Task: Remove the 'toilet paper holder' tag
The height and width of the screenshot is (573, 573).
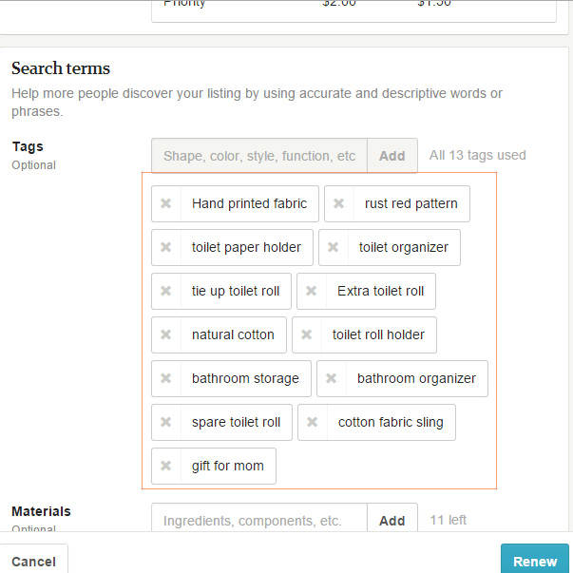Action: point(166,247)
